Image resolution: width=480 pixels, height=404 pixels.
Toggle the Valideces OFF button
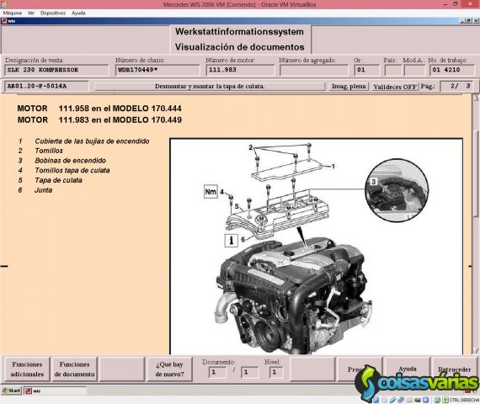pos(395,87)
